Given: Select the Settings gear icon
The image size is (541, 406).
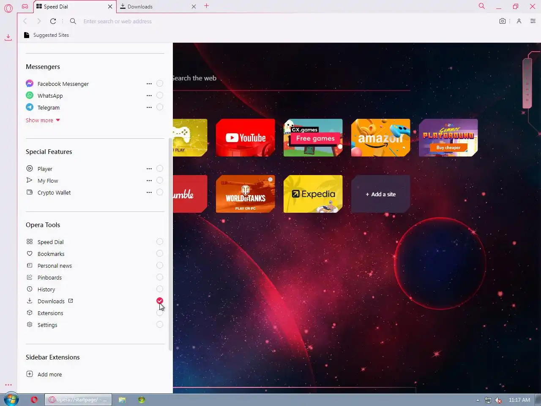Looking at the screenshot, I should click(30, 325).
